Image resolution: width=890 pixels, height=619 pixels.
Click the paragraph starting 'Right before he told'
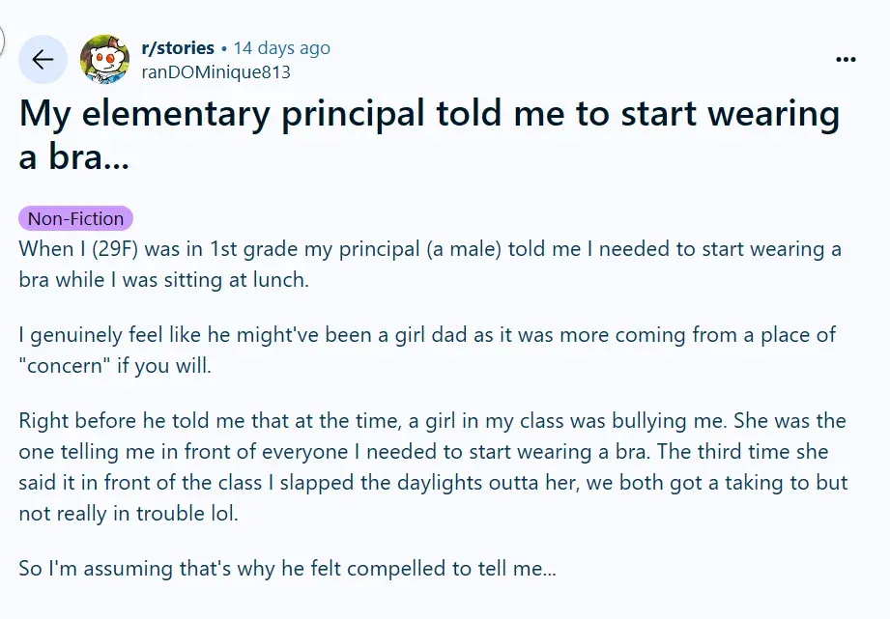pos(433,467)
